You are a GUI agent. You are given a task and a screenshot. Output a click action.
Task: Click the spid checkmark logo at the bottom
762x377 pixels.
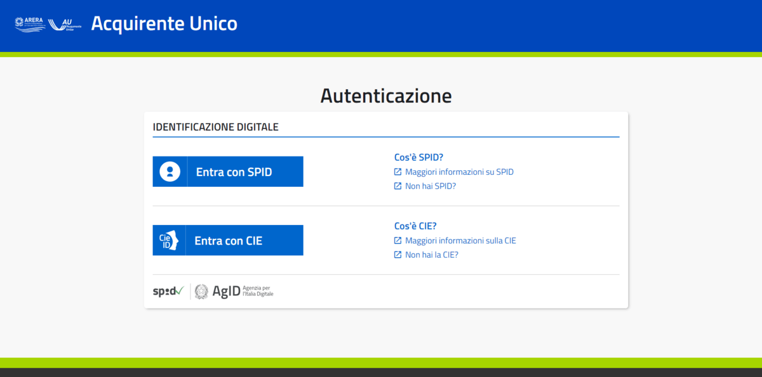click(x=167, y=291)
